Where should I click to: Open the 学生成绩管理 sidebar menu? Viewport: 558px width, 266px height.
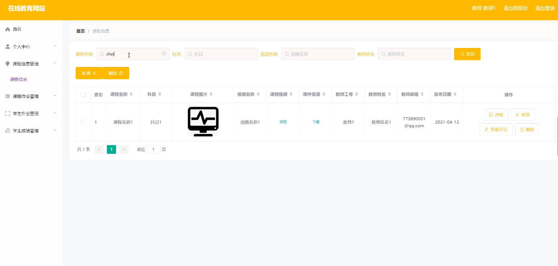click(31, 131)
